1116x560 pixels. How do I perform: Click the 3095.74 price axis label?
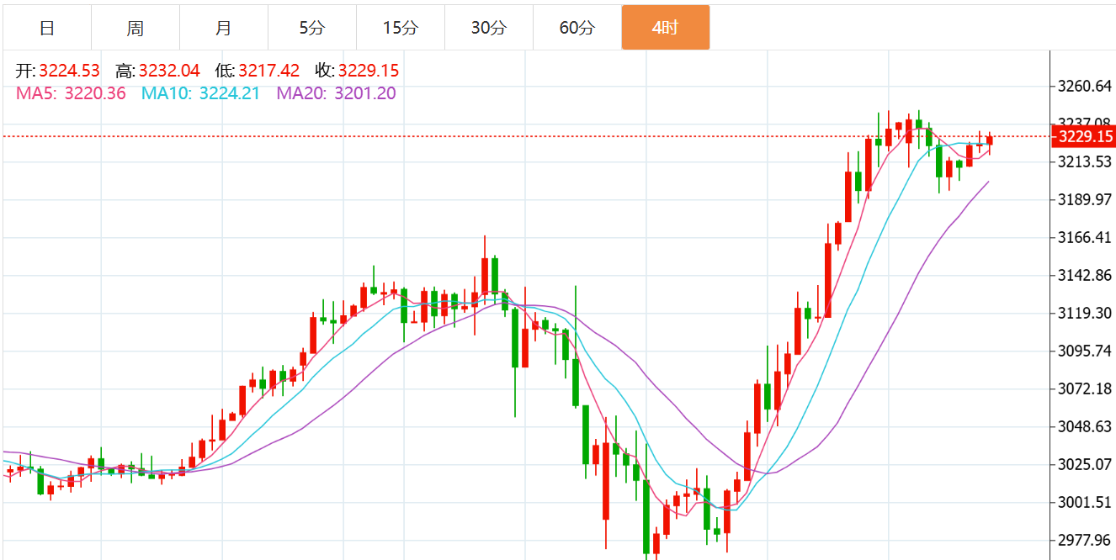coord(1087,351)
